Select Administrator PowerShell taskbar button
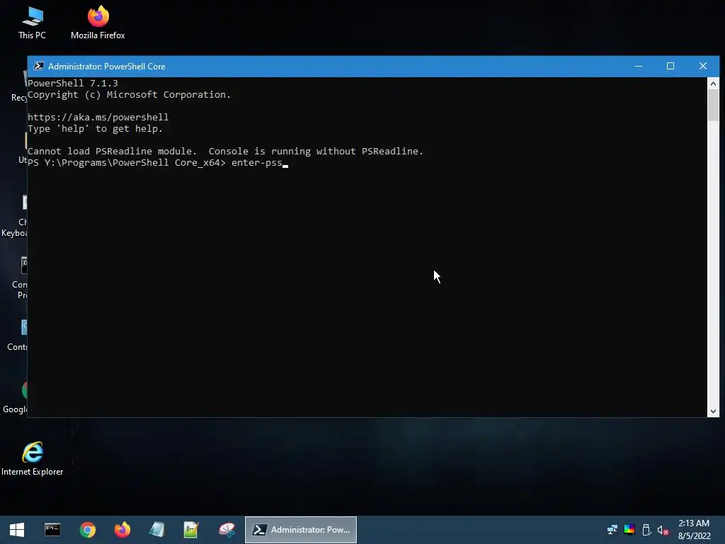 (300, 530)
